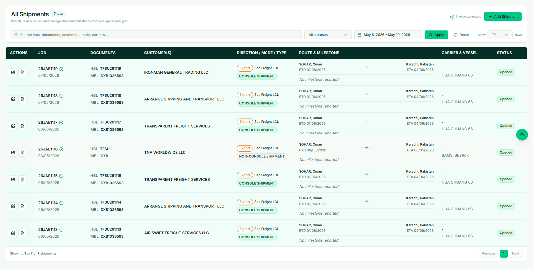
Task: Open the floating green package button
Action: tap(522, 134)
